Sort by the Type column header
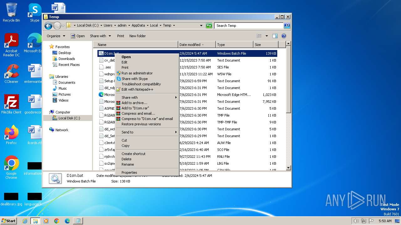Viewport: 401px width, 225px height. (x=234, y=45)
